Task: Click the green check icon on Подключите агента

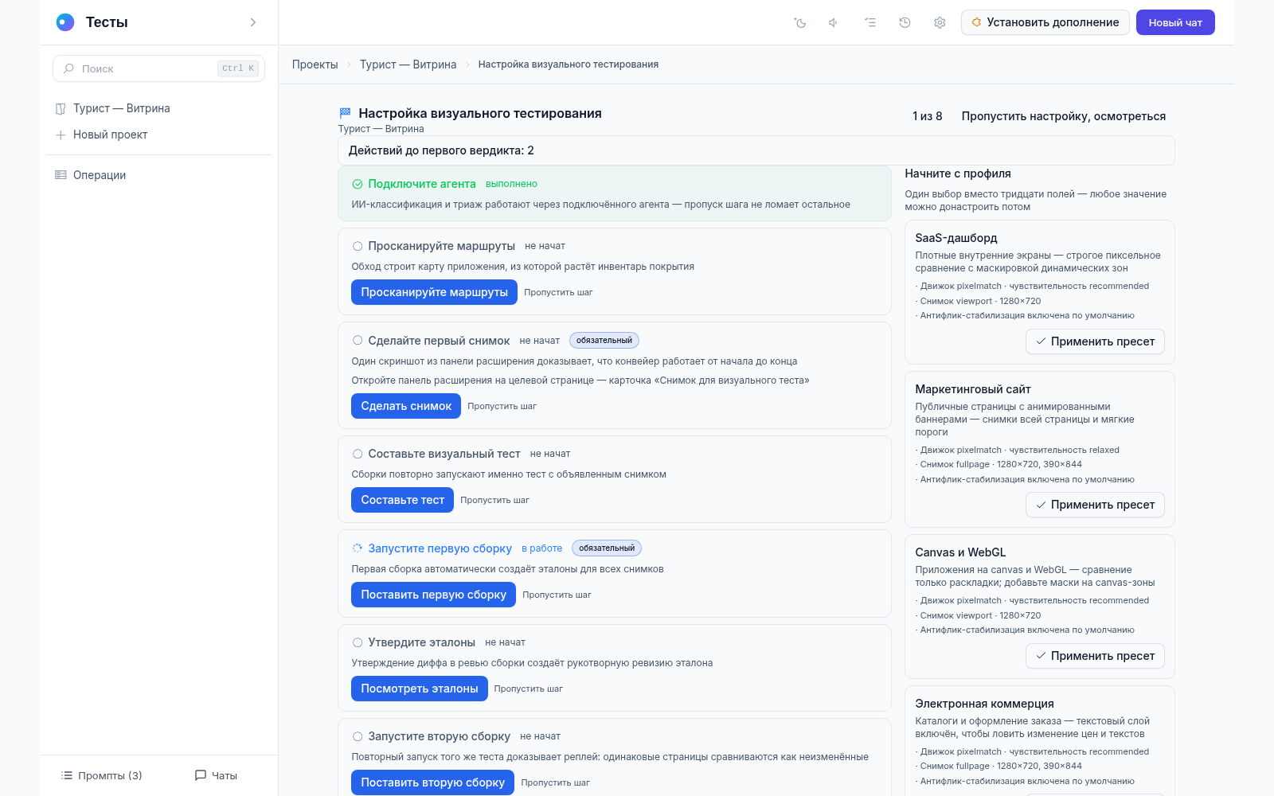Action: (358, 184)
